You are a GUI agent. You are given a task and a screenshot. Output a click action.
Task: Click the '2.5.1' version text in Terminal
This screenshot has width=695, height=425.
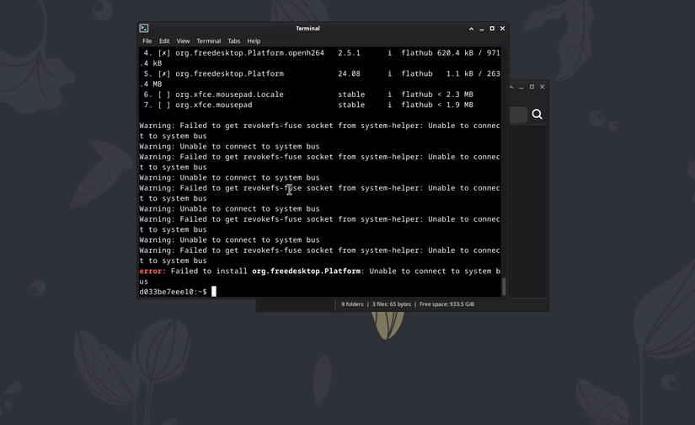350,53
